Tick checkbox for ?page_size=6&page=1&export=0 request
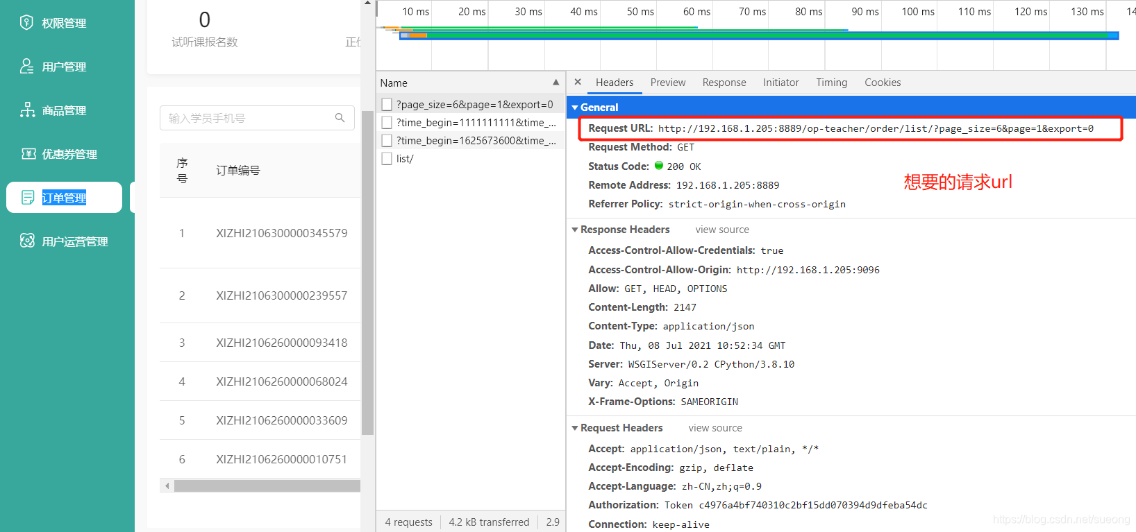Screen dimensions: 1136x532 (x=387, y=105)
